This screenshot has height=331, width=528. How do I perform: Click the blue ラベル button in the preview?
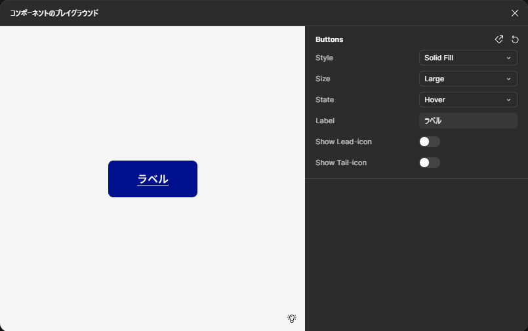(153, 179)
